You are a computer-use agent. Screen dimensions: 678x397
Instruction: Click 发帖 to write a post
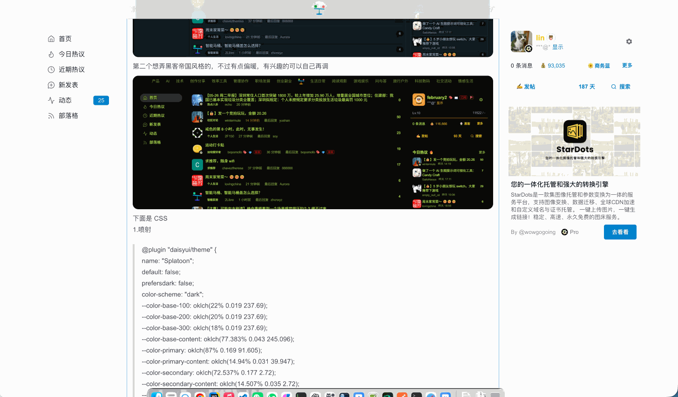pos(526,87)
